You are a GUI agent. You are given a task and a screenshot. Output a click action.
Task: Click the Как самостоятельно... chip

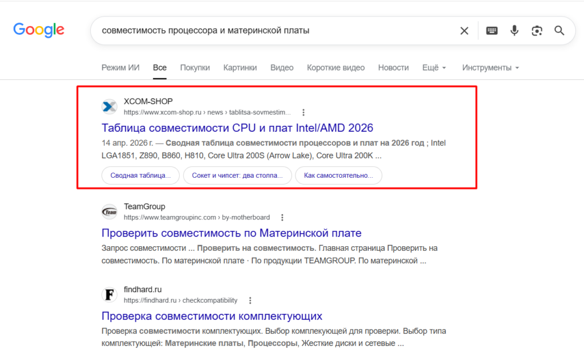coord(339,175)
